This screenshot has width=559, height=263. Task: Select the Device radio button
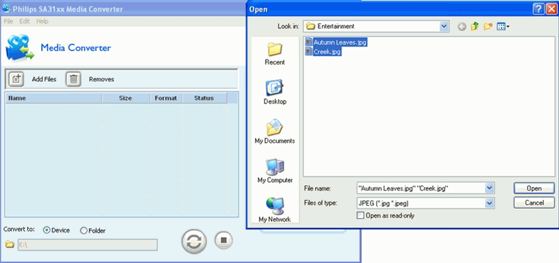point(46,231)
